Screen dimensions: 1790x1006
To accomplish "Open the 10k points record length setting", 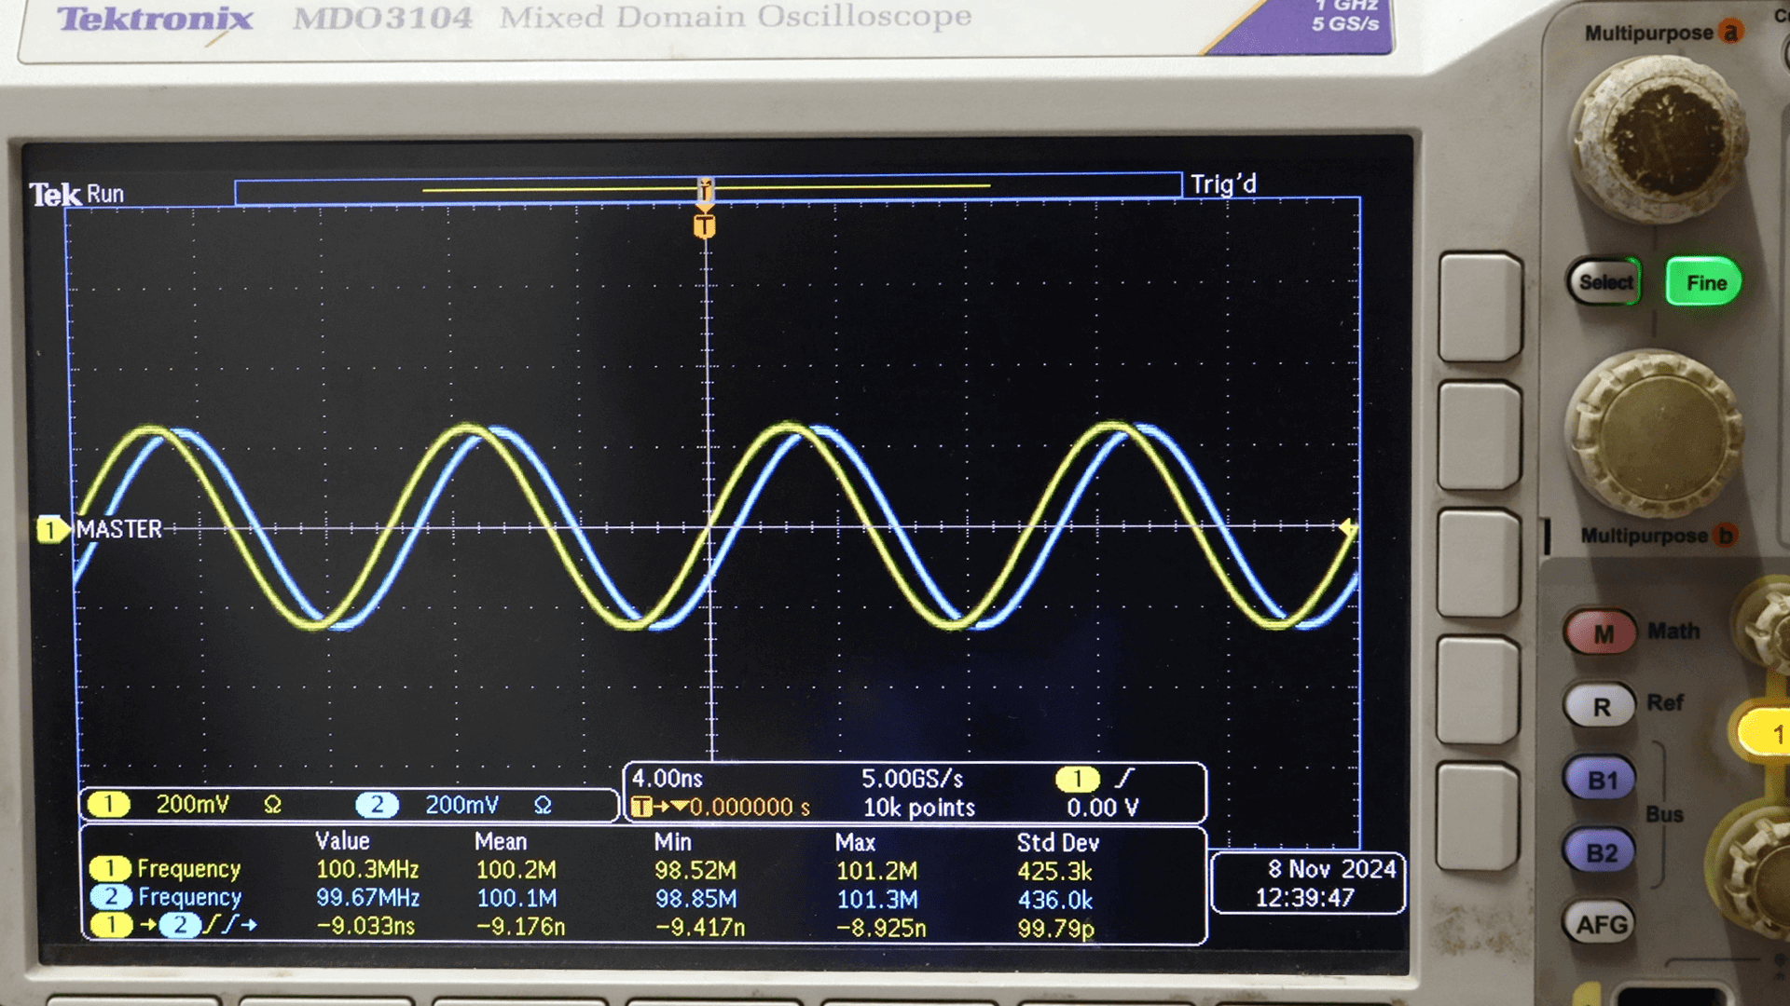I will tap(917, 808).
